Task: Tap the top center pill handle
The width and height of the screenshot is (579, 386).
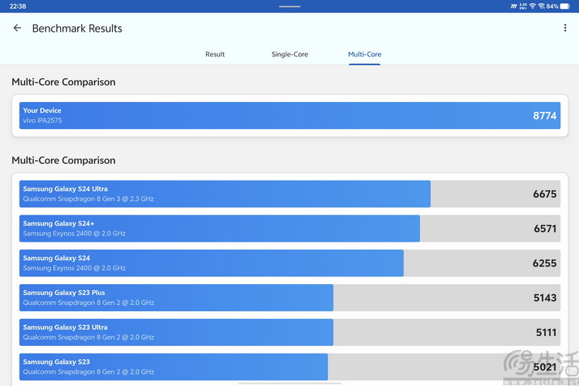Action: tap(289, 6)
